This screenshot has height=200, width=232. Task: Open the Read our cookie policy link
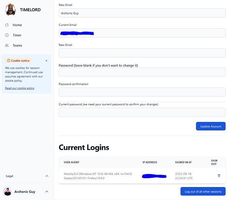(x=19, y=88)
